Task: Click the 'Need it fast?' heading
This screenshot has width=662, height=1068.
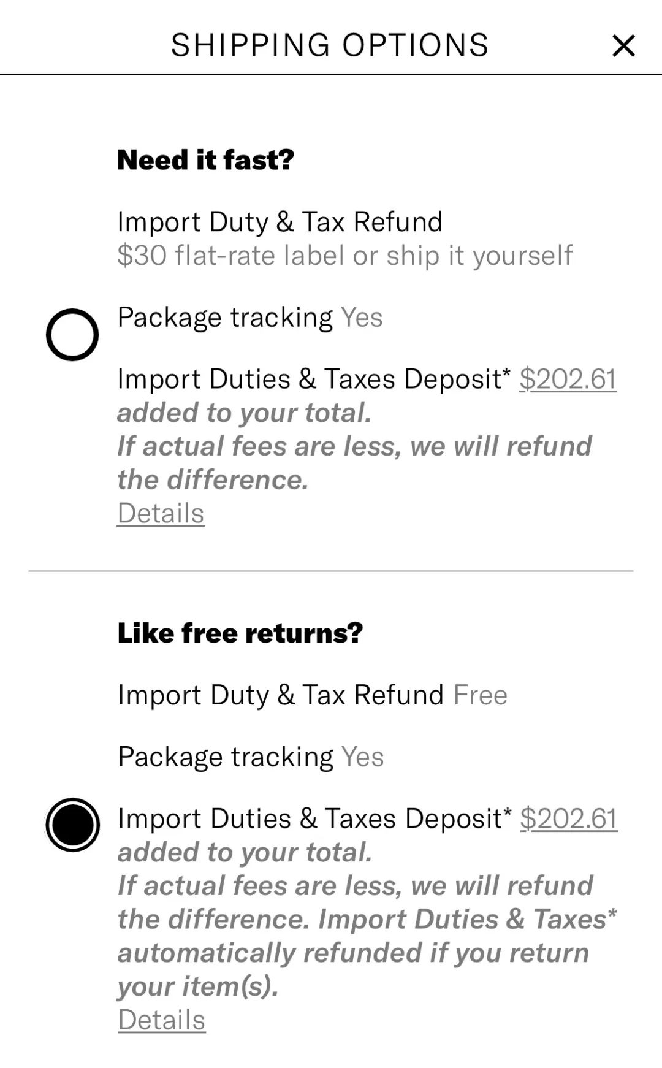Action: point(205,160)
